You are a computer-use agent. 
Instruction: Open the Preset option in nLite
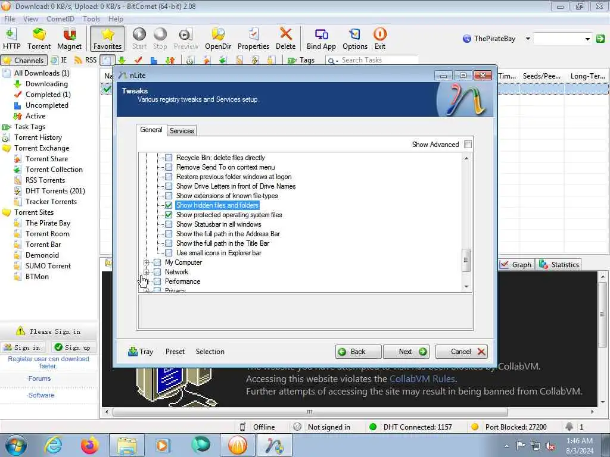(175, 352)
